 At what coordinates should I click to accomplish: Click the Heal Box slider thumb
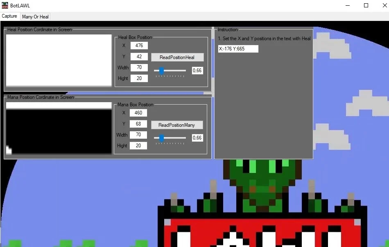(161, 71)
